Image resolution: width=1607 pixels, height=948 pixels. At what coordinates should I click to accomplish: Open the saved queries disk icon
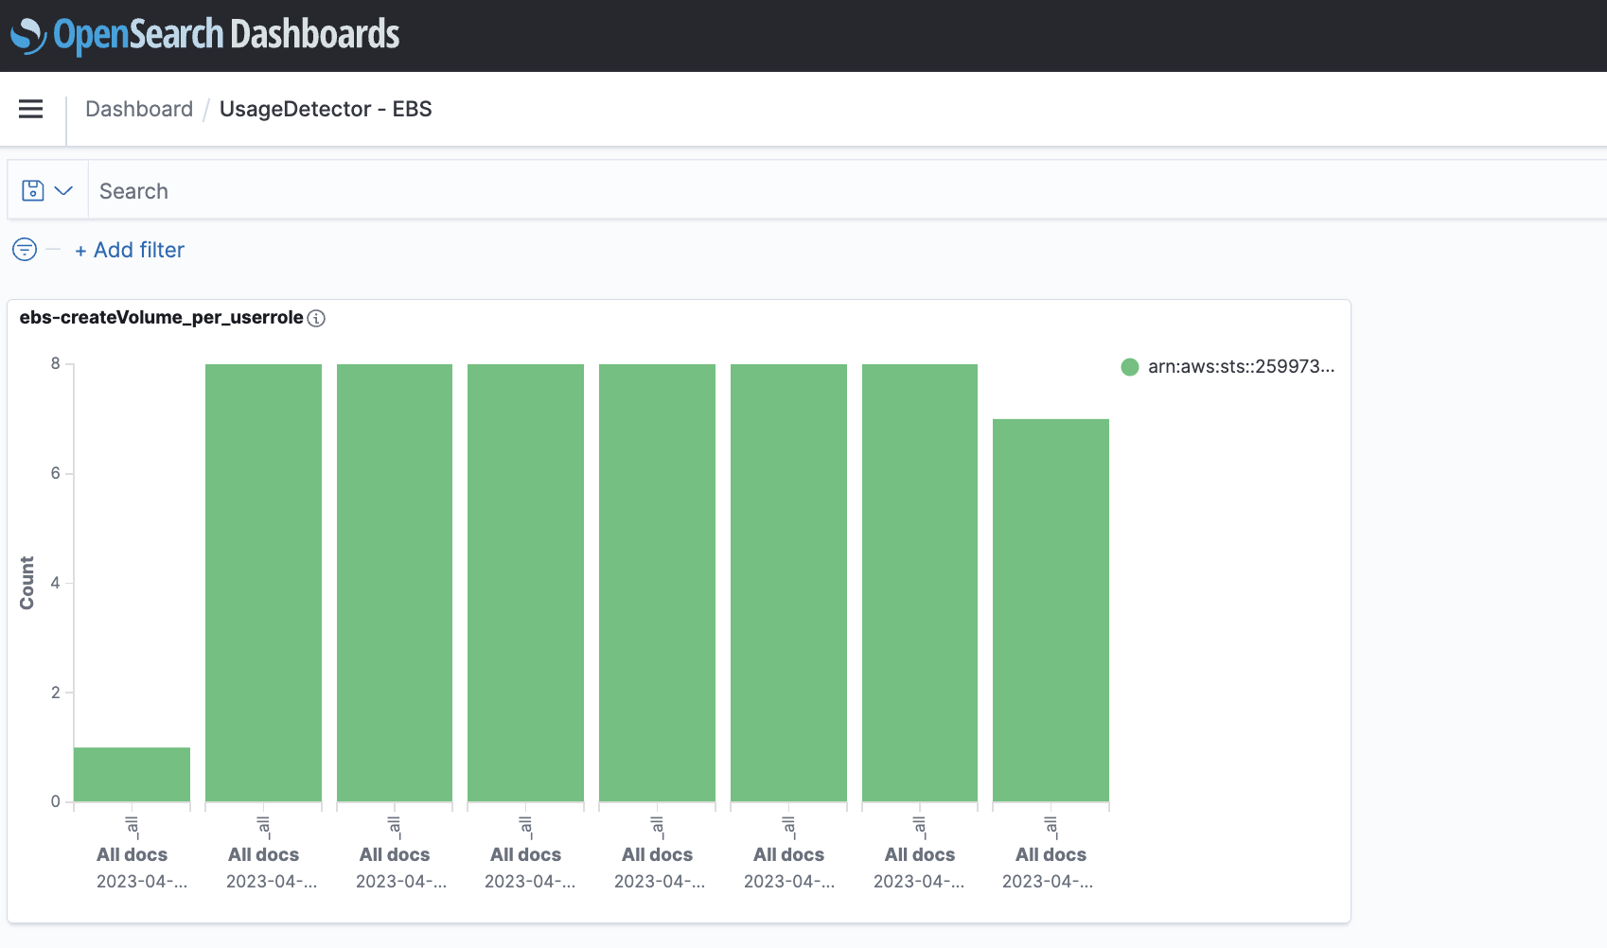[33, 190]
